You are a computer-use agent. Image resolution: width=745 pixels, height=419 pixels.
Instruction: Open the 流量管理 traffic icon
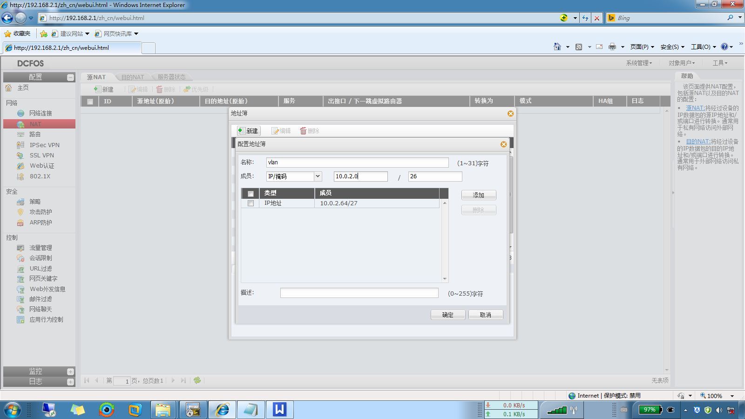(20, 248)
